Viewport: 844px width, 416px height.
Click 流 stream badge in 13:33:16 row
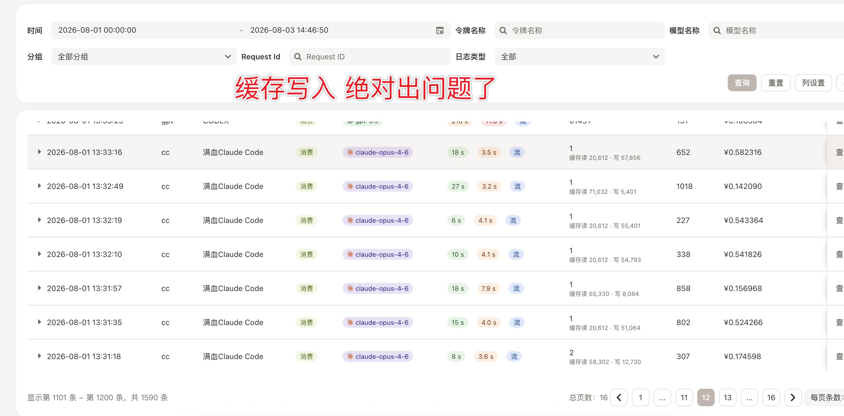517,152
